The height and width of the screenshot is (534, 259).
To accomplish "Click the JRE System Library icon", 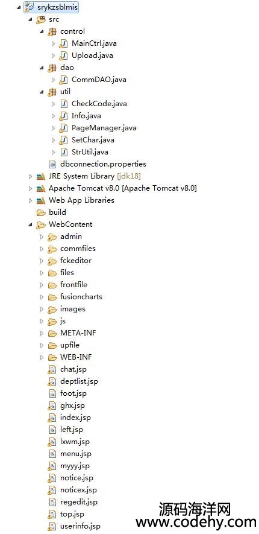I will click(41, 176).
